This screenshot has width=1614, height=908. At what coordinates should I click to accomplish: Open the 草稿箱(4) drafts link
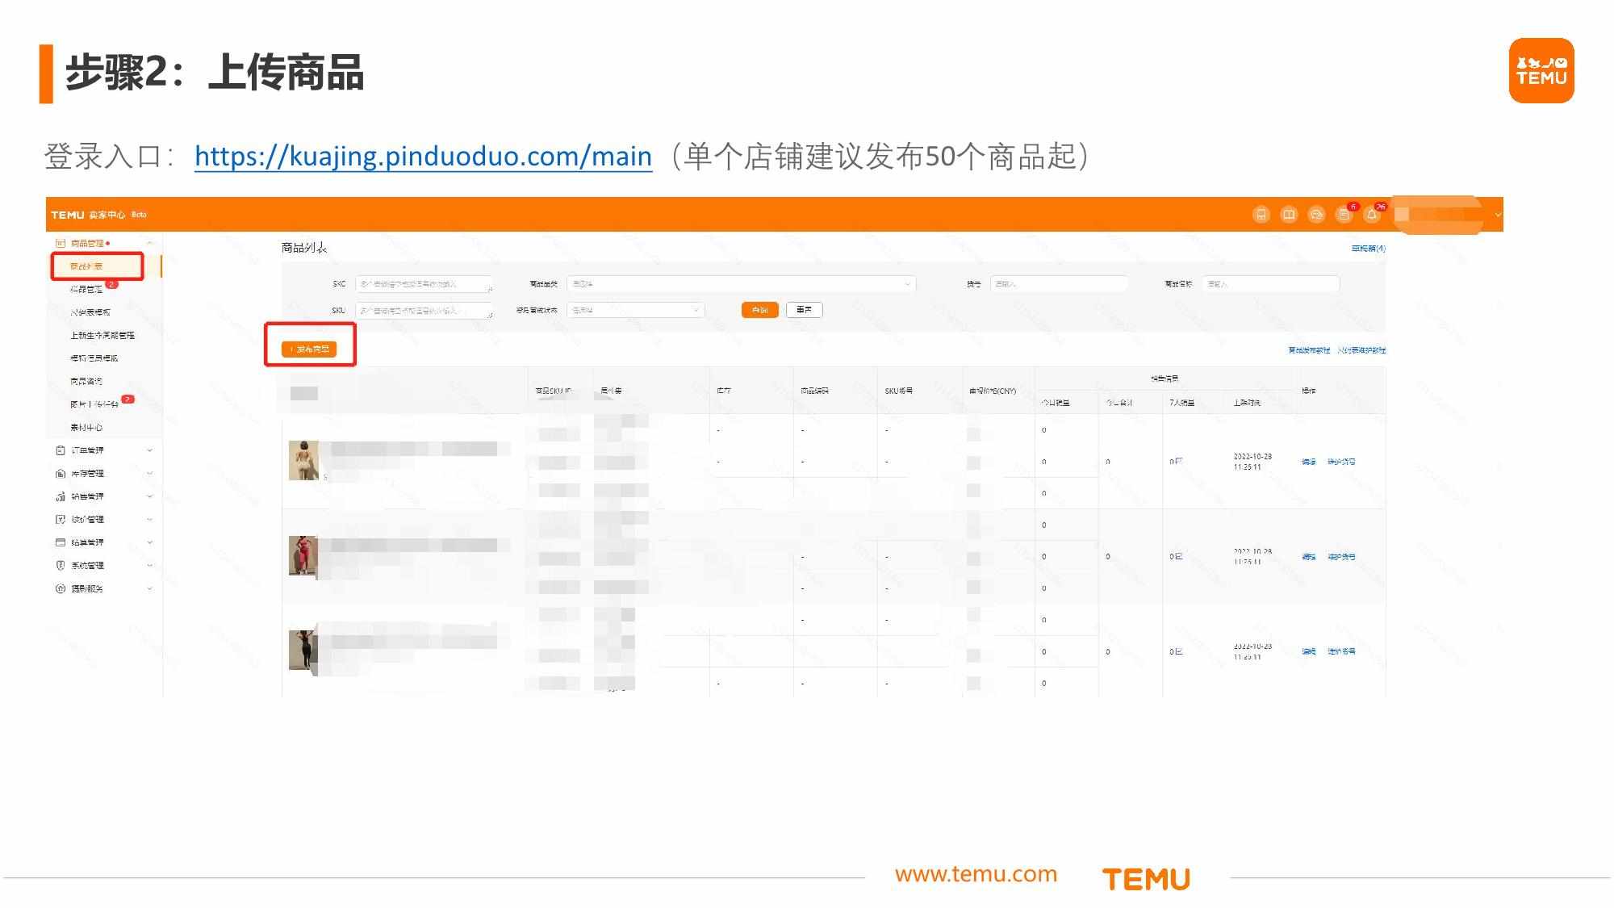pos(1369,249)
